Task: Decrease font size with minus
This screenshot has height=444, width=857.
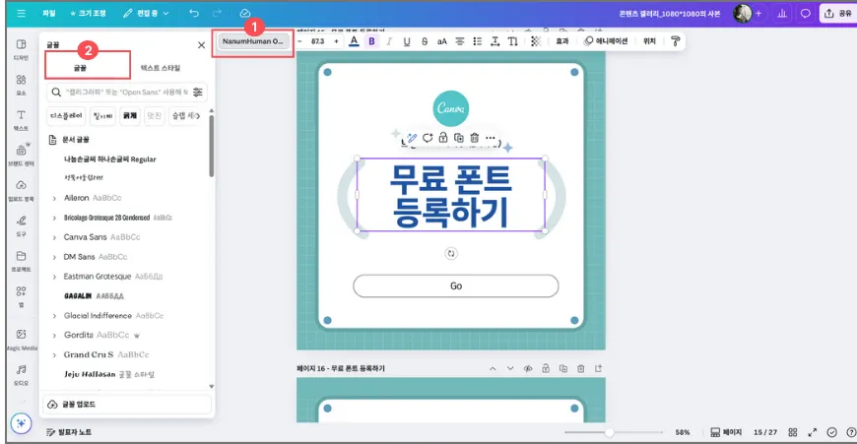Action: click(x=299, y=41)
